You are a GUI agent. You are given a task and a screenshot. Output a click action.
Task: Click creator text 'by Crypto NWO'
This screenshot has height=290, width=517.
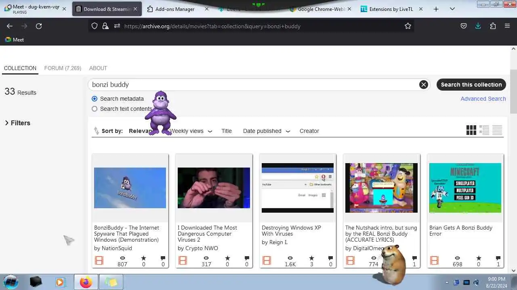tap(198, 248)
